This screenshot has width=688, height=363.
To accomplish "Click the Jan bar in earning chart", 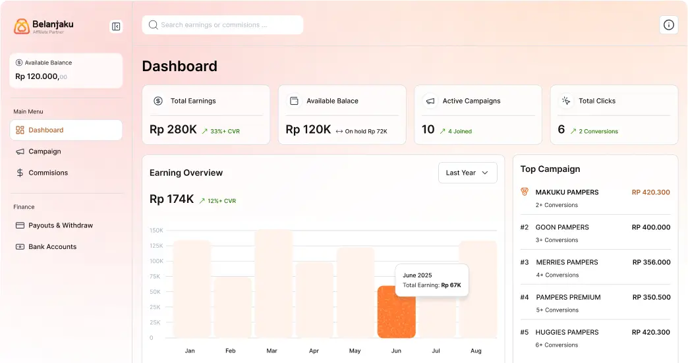I will click(192, 289).
